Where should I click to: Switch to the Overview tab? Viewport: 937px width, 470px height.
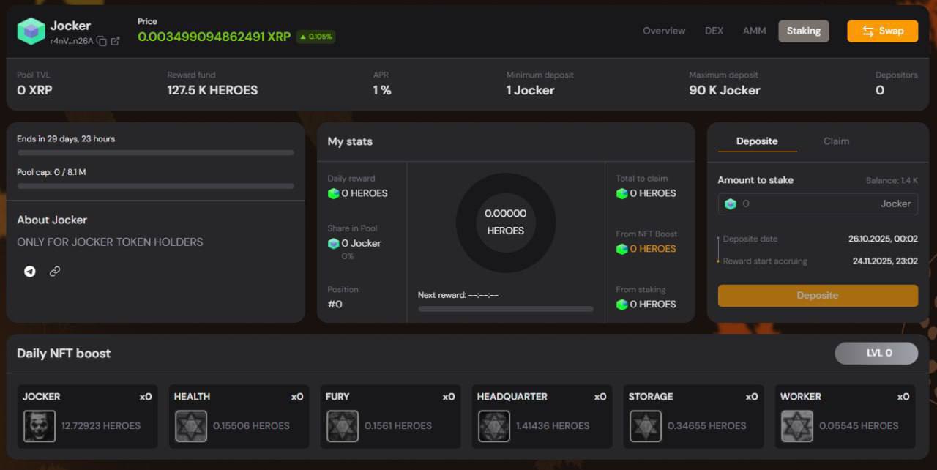(664, 31)
